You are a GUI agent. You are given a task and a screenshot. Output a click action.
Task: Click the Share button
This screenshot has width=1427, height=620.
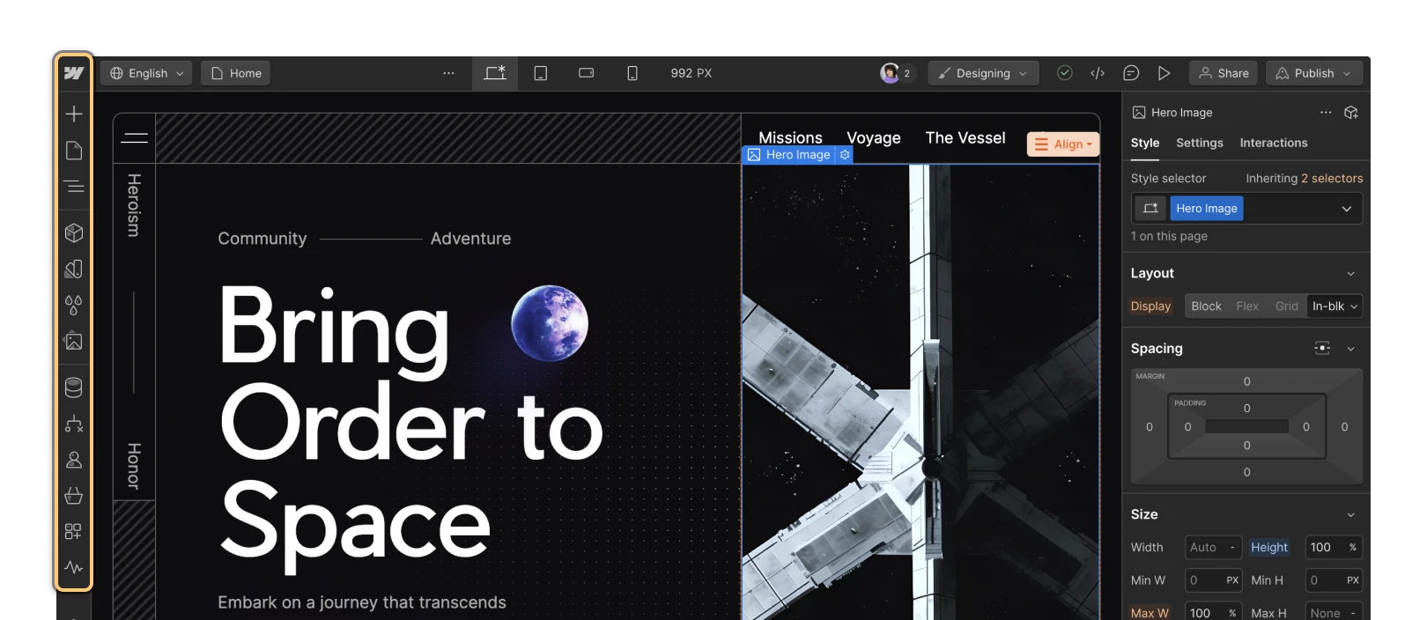[x=1224, y=73]
